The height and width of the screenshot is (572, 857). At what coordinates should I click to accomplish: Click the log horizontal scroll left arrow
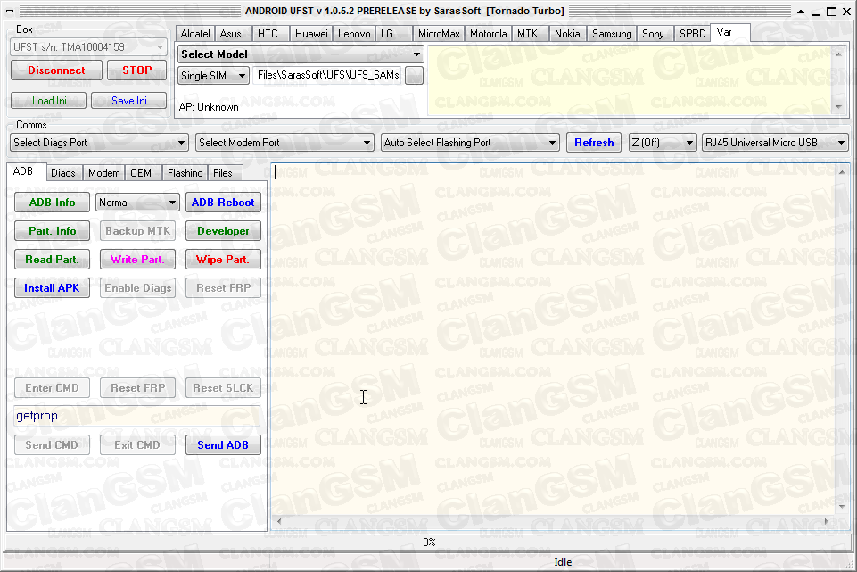coord(279,521)
